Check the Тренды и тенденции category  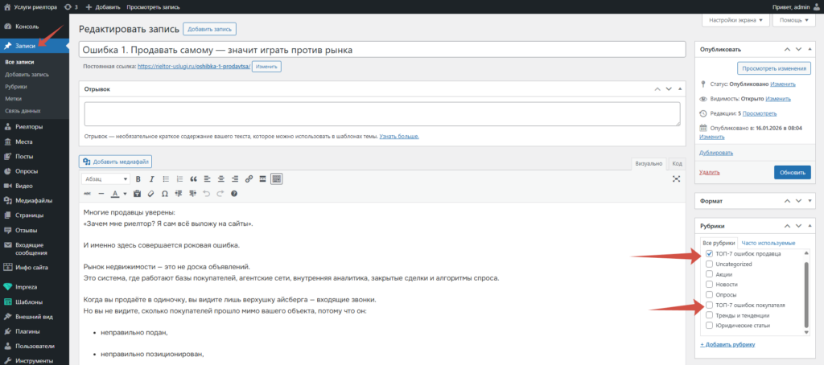click(710, 316)
